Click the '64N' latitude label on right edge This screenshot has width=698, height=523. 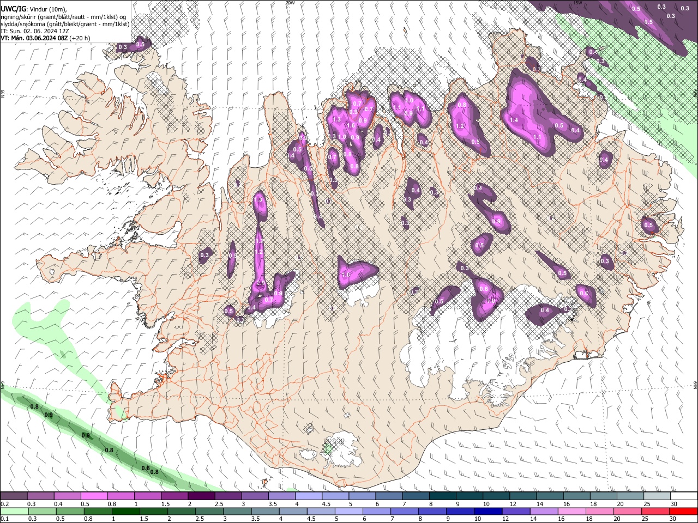(x=695, y=385)
